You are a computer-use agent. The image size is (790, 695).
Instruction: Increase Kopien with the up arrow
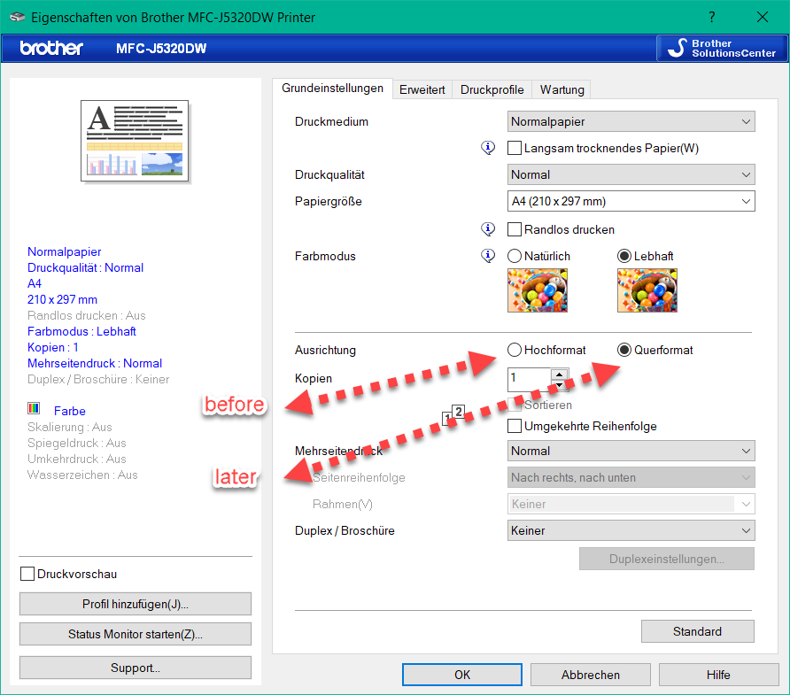point(559,375)
